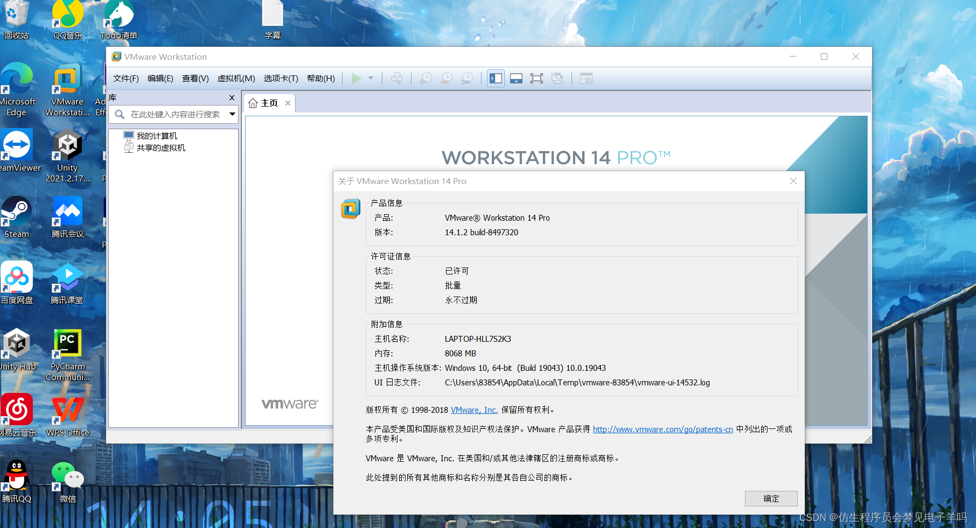Open the Recycle Bin desktop icon

tap(17, 20)
